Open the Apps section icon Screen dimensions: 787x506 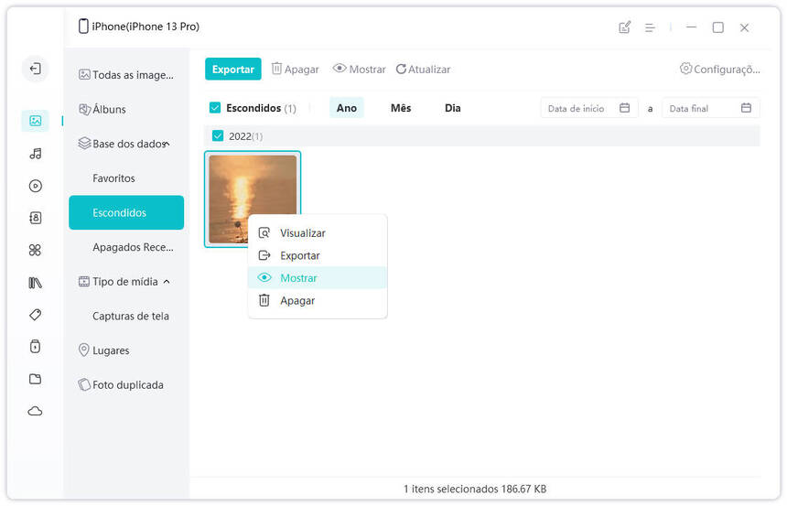(x=35, y=250)
